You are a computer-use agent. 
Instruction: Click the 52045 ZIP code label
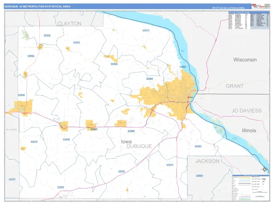click(x=94, y=130)
